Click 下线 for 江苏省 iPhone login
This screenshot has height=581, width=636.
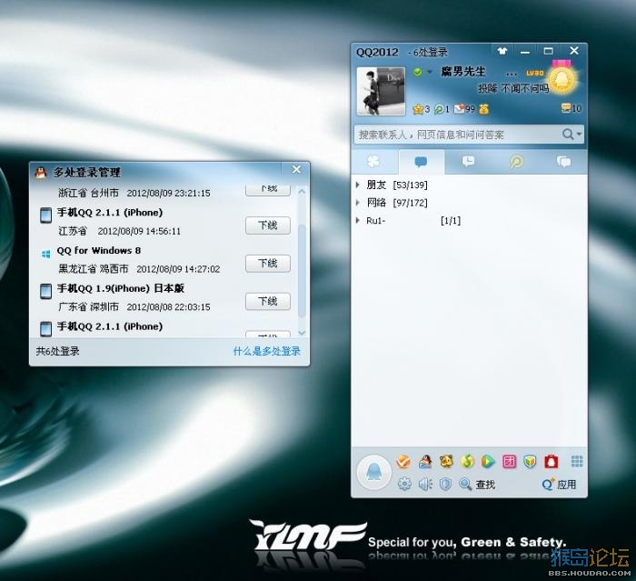tap(268, 225)
